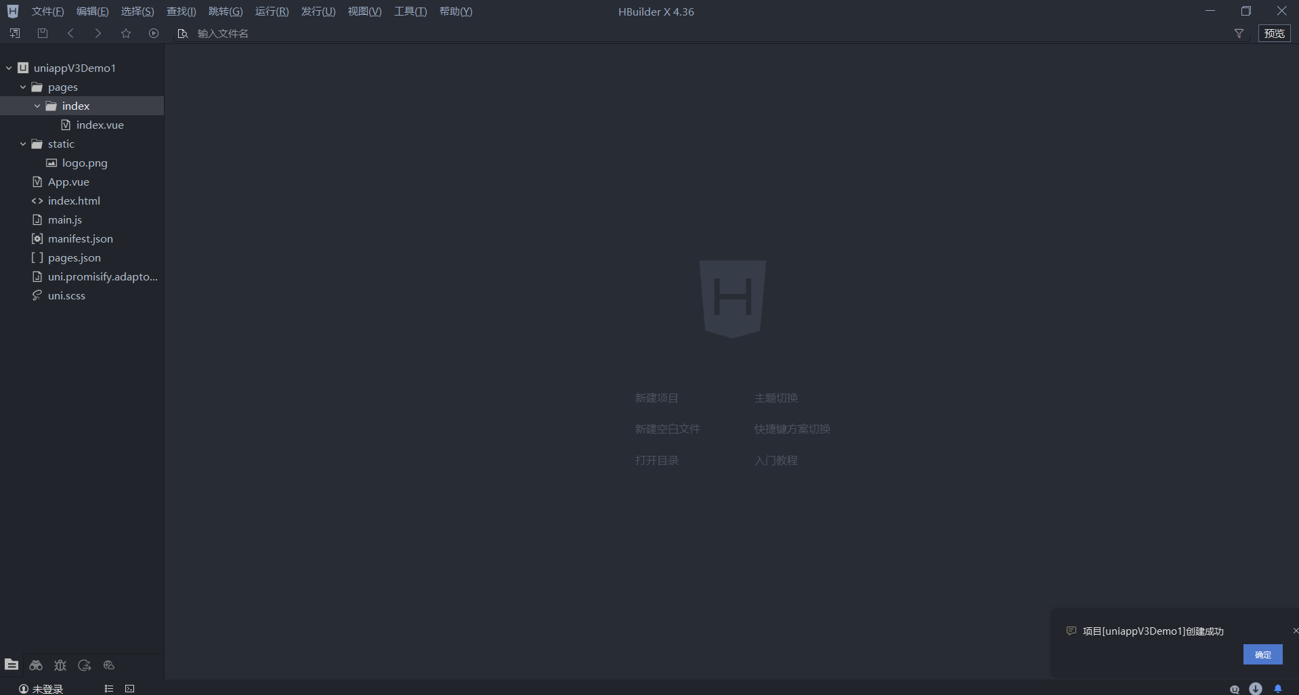Viewport: 1299px width, 695px height.
Task: Go forward with the right arrow toolbar icon
Action: click(x=98, y=33)
